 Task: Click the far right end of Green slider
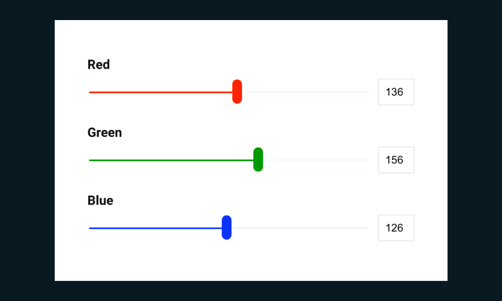366,160
